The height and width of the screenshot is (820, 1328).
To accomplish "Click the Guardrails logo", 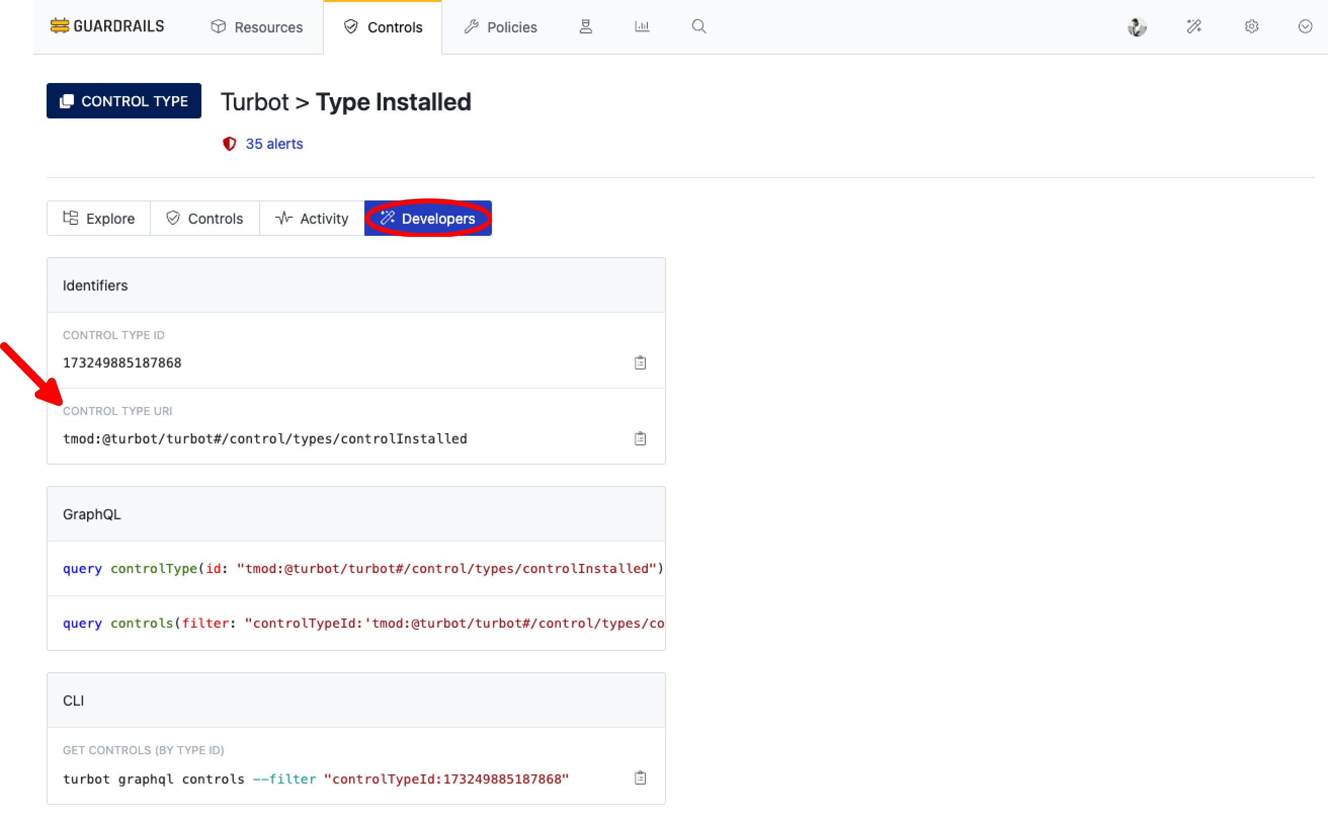I will 107,26.
